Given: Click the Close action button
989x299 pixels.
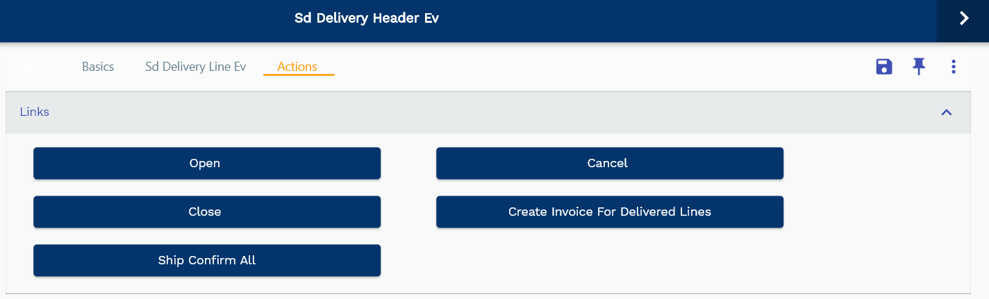Looking at the screenshot, I should 207,212.
